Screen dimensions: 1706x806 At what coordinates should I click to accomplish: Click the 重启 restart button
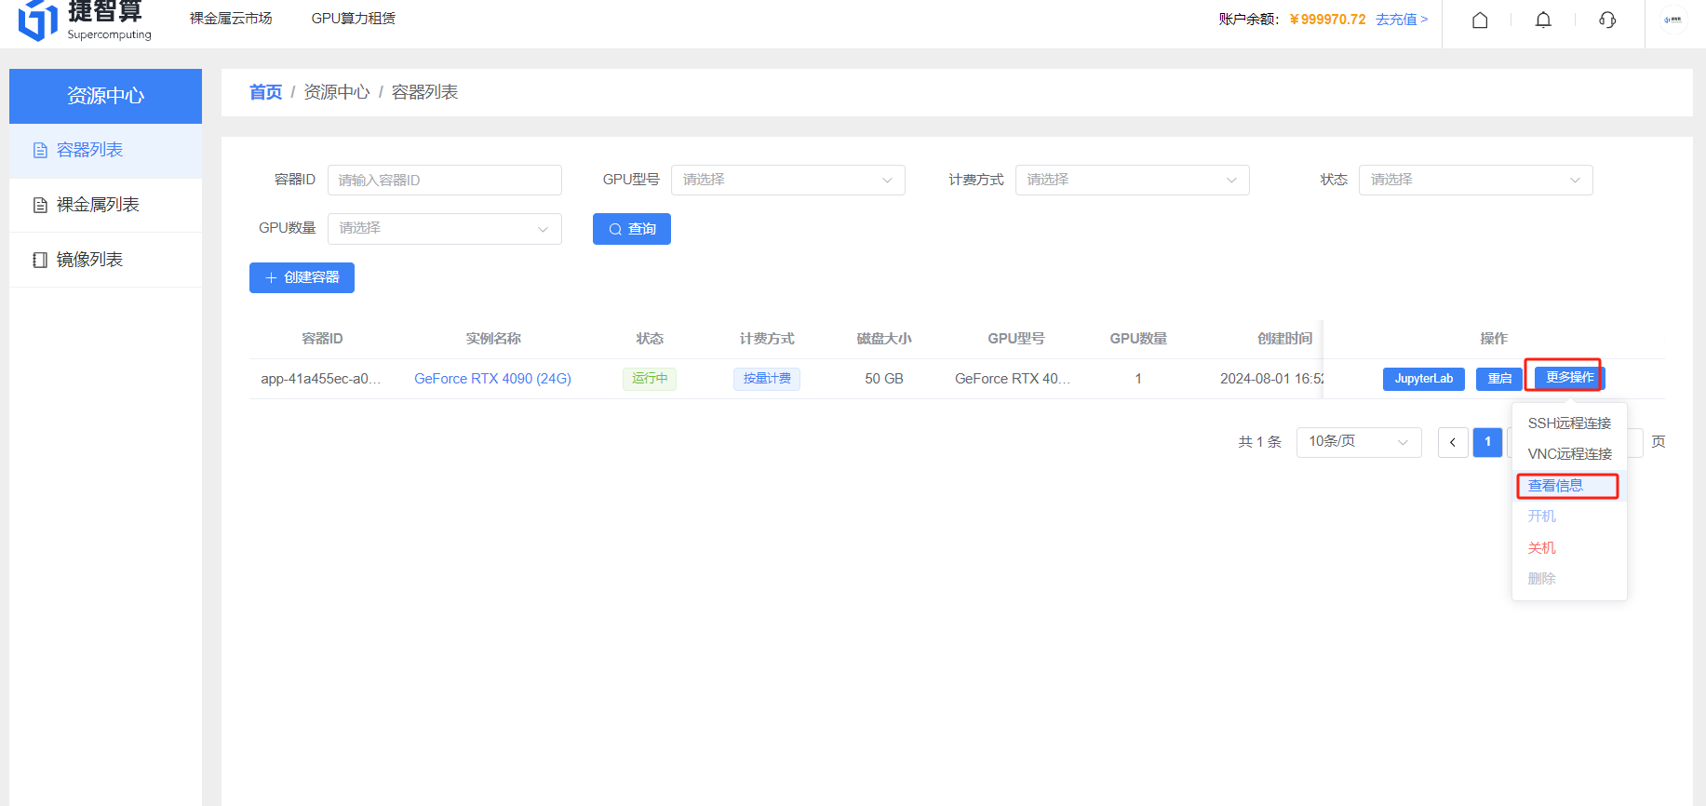(x=1499, y=379)
